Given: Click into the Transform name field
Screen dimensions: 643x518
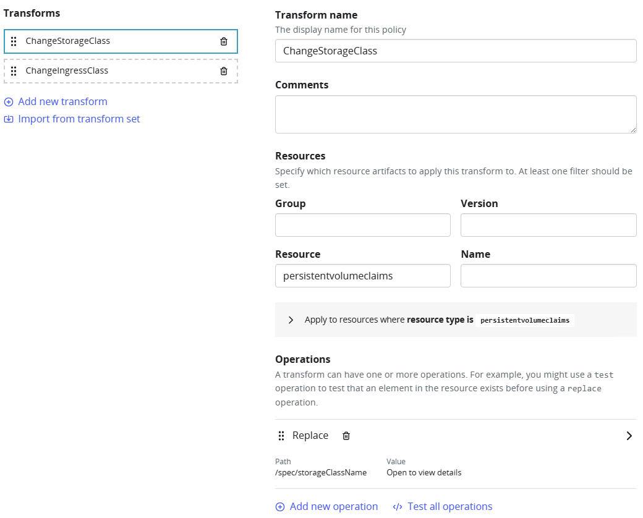Looking at the screenshot, I should tap(455, 51).
